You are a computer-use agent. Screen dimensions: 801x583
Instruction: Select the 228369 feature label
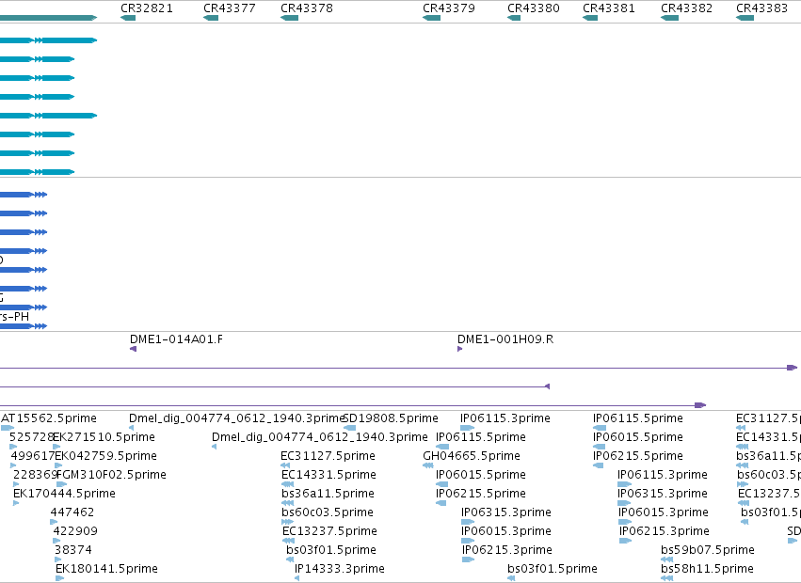(x=35, y=475)
